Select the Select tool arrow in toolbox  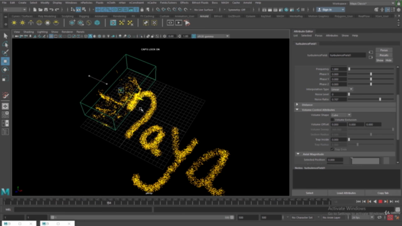[x=5, y=36]
